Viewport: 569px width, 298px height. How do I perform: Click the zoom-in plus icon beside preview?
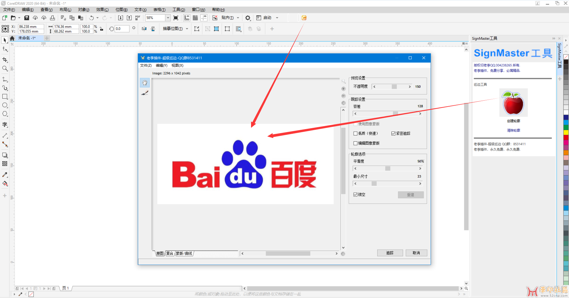(343, 89)
